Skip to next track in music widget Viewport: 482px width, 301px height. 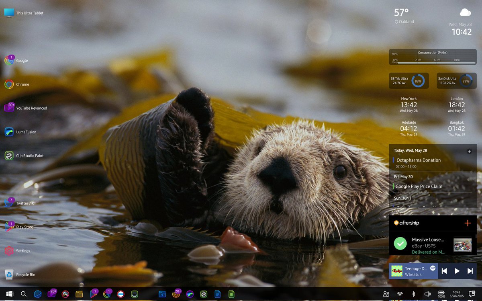[470, 271]
